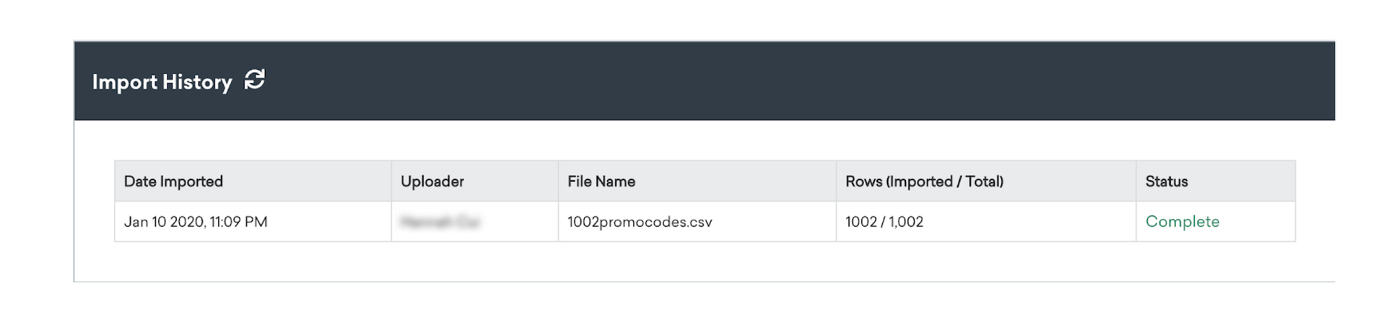Click the refresh icon beside Import History

point(254,80)
